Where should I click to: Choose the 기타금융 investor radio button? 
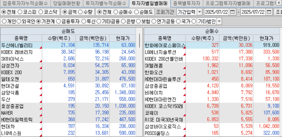pos(98,22)
